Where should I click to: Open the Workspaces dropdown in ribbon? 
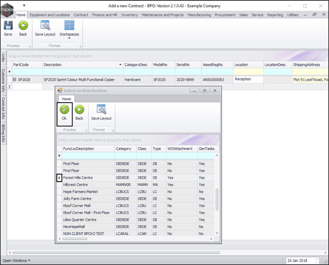pos(69,29)
